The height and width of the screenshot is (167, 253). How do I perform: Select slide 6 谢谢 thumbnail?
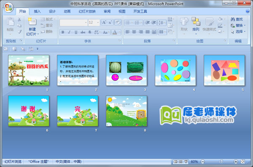coord(29,111)
